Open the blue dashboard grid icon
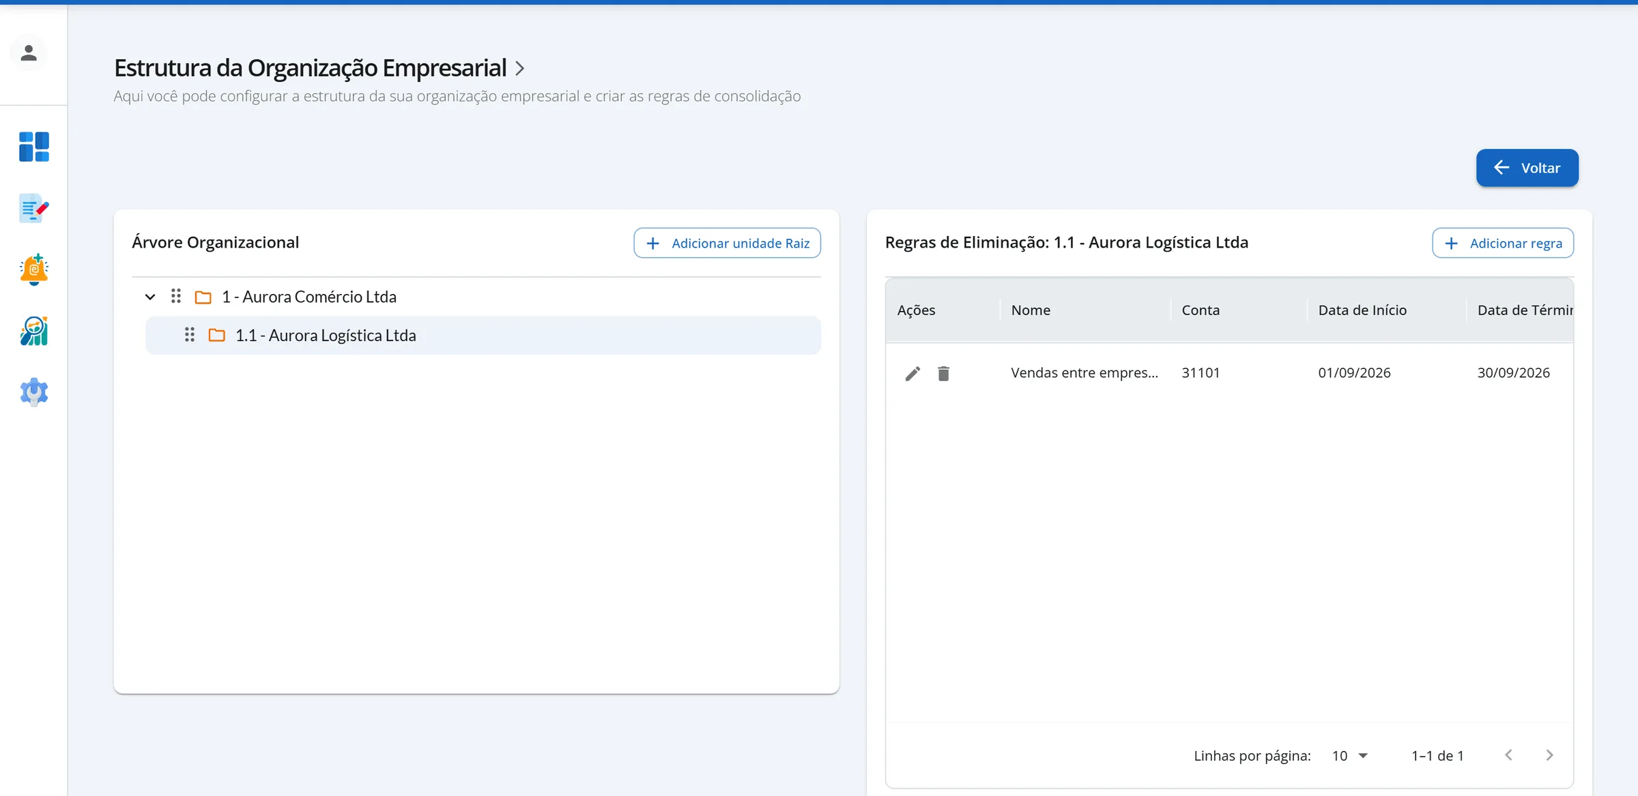Image resolution: width=1638 pixels, height=796 pixels. point(33,147)
